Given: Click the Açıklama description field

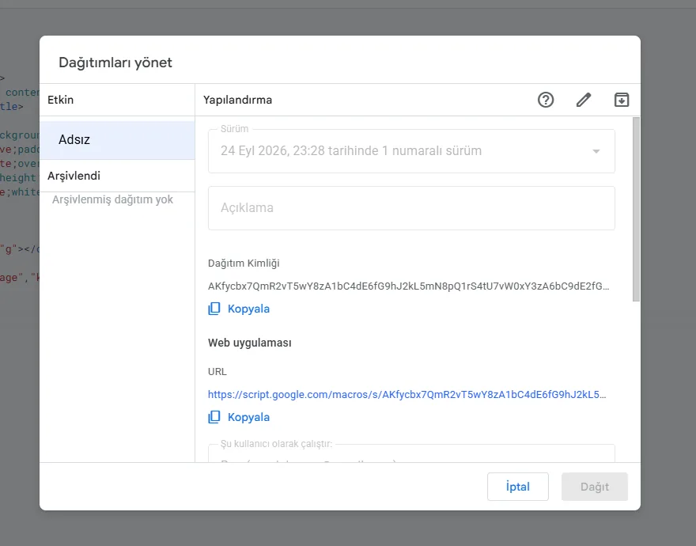Looking at the screenshot, I should 411,208.
